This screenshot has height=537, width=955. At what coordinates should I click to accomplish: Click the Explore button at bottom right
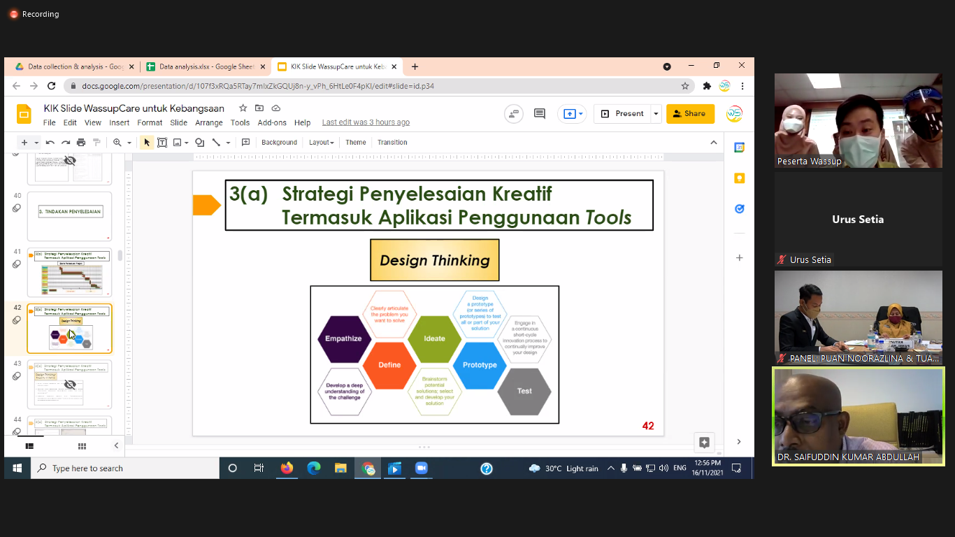pyautogui.click(x=704, y=443)
